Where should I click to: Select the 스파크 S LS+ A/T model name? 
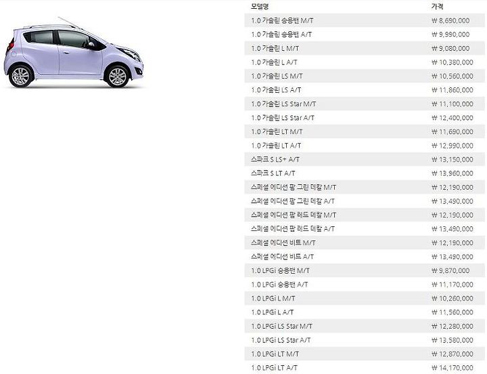[275, 160]
